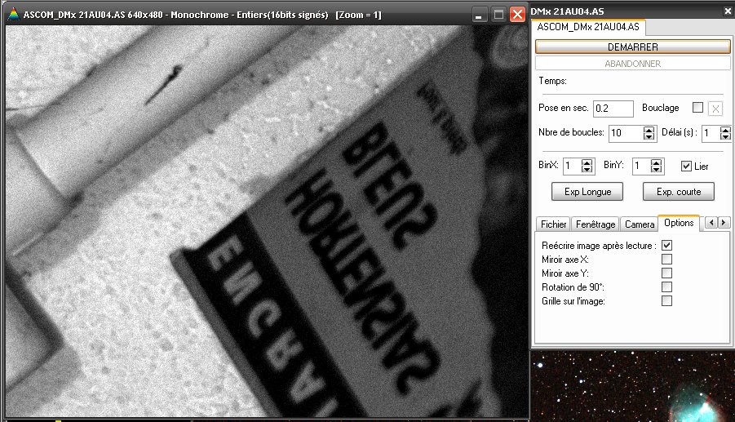The height and width of the screenshot is (422, 735).
Task: Click the DEMARRER button to start acquisition
Action: pyautogui.click(x=632, y=47)
